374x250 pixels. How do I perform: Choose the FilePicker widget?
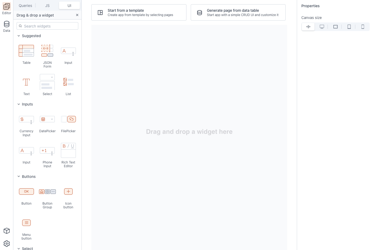68,119
